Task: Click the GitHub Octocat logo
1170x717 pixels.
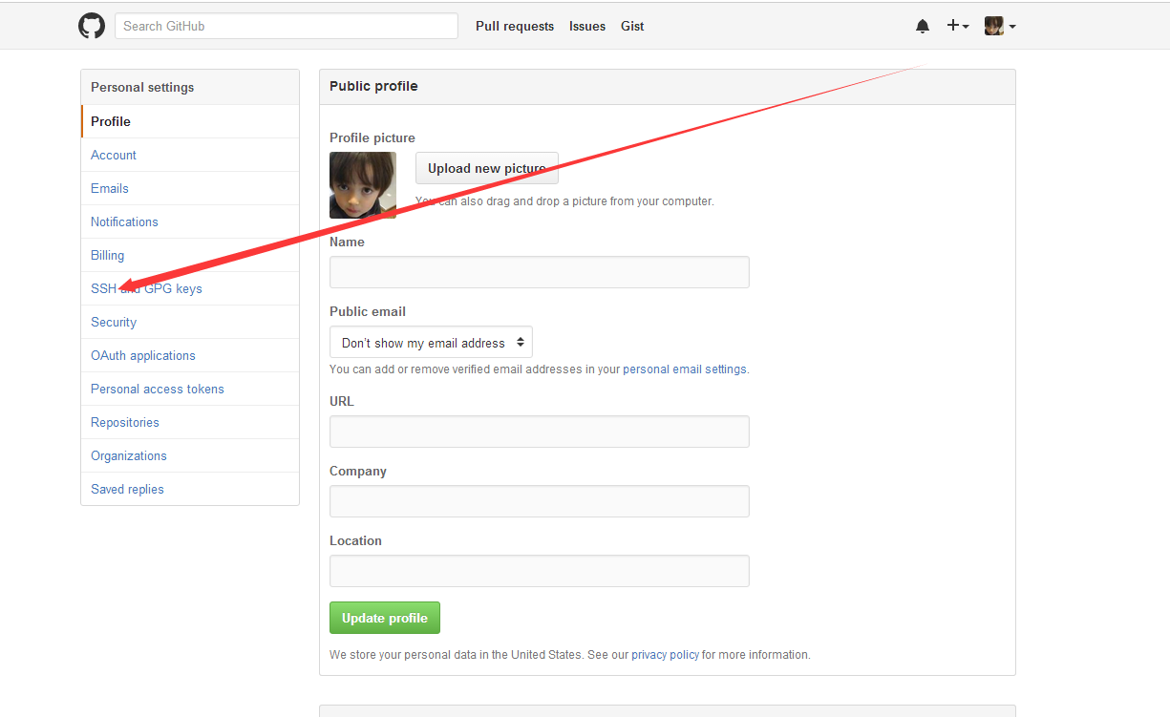Action: 92,26
